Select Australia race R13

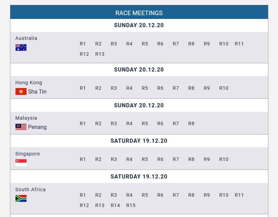coord(100,54)
